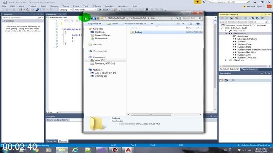The height and width of the screenshot is (153, 273).
Task: Click the Explorer horizontal scrollbar
Action: point(151,114)
